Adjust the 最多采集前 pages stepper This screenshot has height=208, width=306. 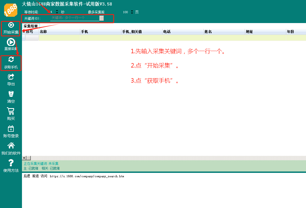132,12
